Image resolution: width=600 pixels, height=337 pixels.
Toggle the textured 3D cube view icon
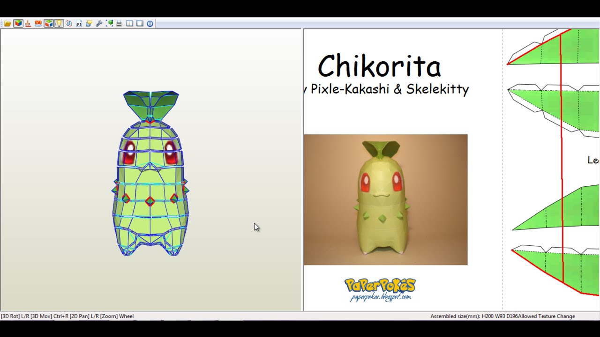tap(18, 23)
